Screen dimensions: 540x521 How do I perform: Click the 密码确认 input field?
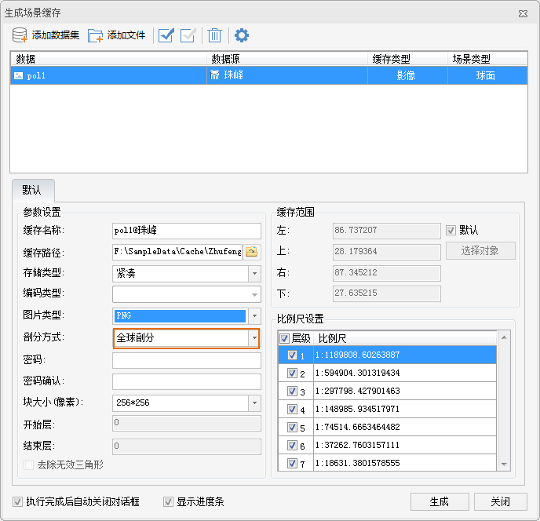pos(186,381)
